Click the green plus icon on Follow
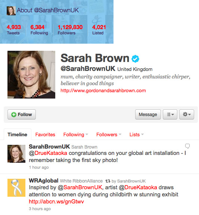The image size is (199, 215). pos(14,115)
